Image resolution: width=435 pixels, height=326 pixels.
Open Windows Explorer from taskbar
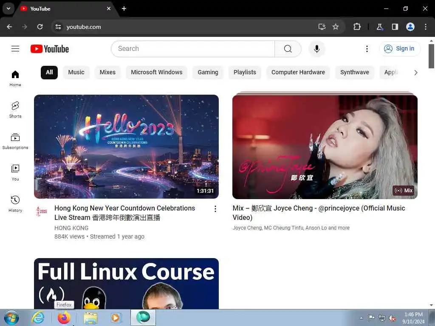(x=90, y=318)
